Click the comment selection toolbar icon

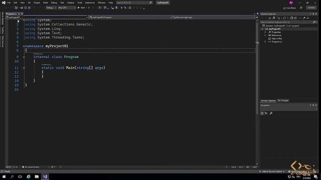121,8
